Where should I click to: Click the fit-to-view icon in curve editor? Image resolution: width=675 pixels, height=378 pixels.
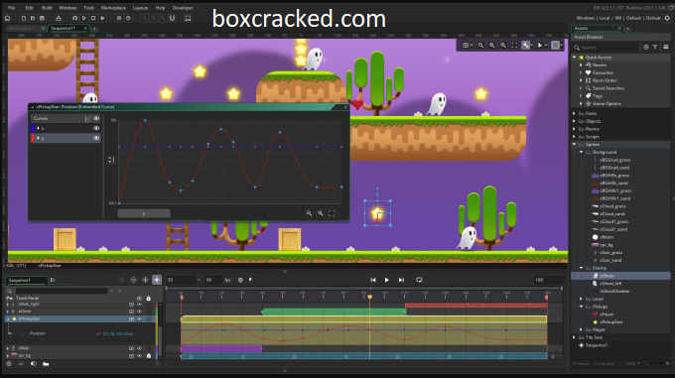tap(332, 213)
